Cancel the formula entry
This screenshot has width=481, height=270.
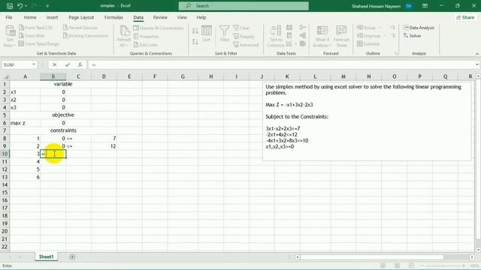(x=54, y=64)
